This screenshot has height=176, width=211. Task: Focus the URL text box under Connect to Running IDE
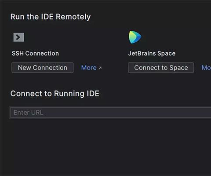[x=111, y=113]
